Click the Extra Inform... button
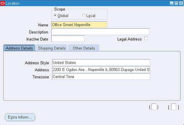The height and width of the screenshot is (125, 184). point(20,117)
